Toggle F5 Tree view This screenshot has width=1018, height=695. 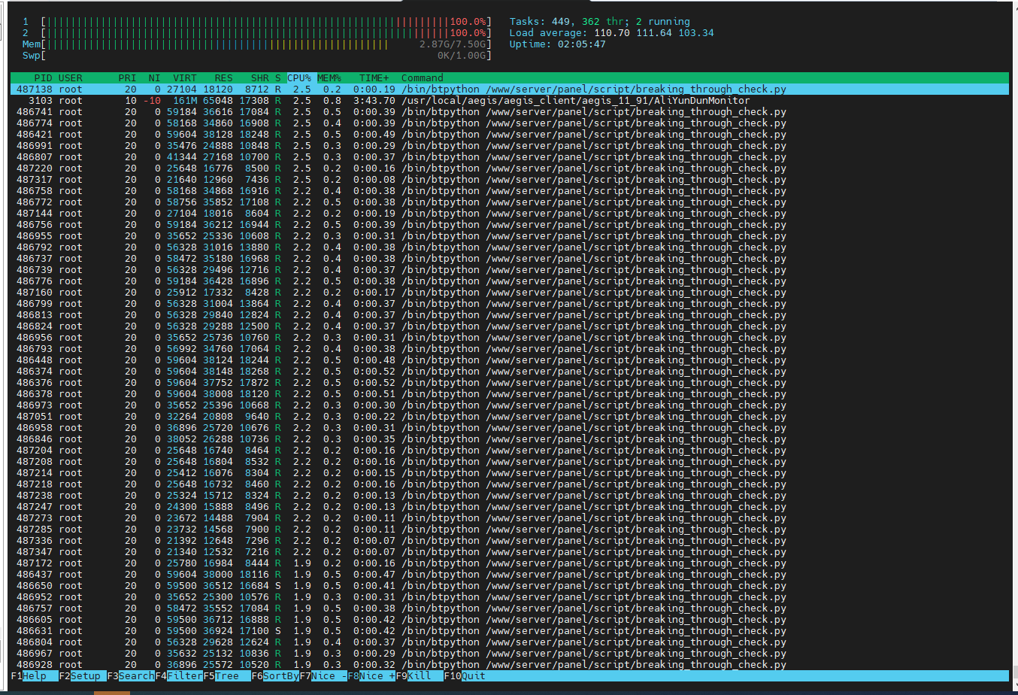pyautogui.click(x=226, y=675)
